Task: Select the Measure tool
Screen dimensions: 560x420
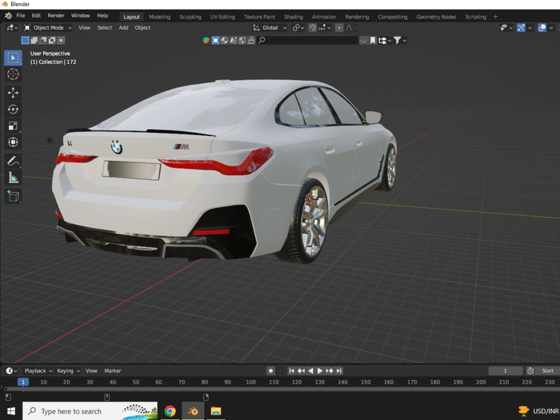Action: click(x=13, y=178)
